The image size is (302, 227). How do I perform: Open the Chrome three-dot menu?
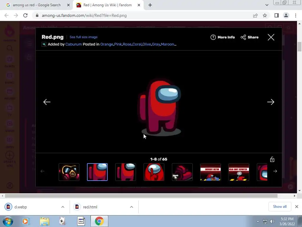(x=296, y=15)
